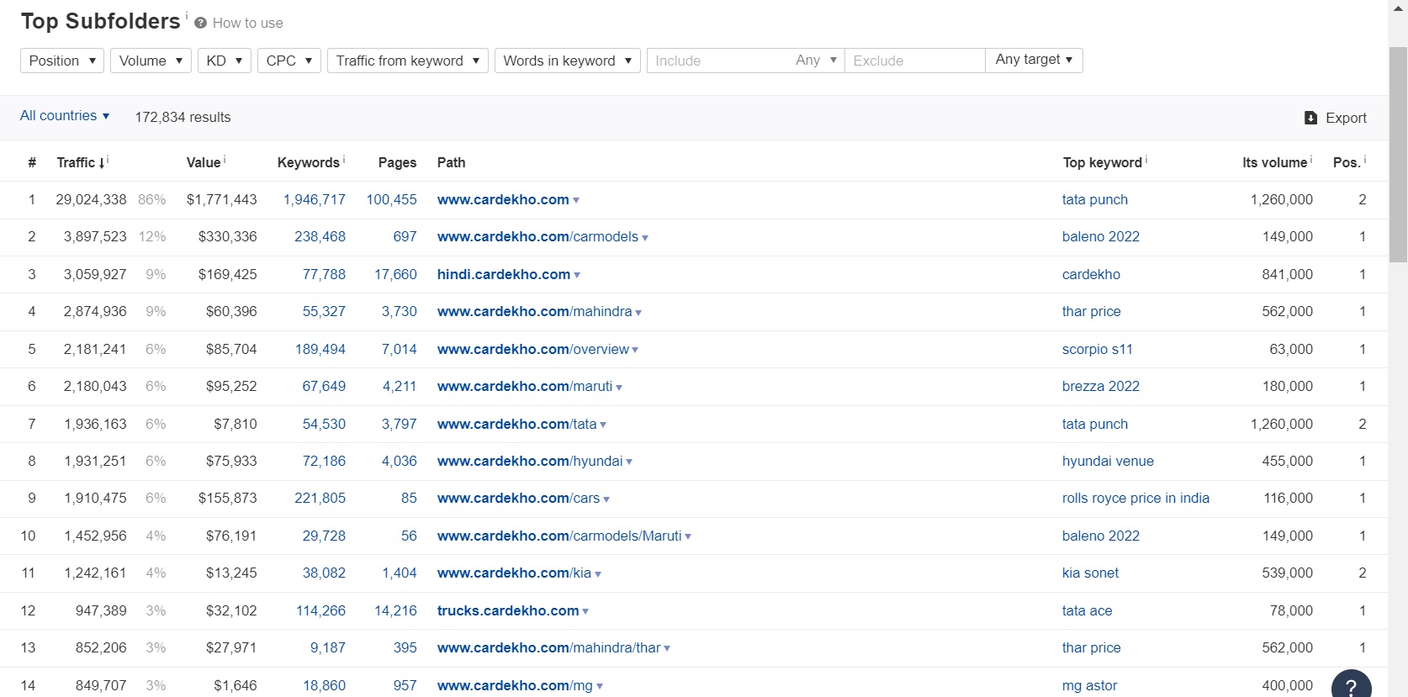Click the Export button label
Viewport: 1408px width, 697px height.
(x=1346, y=118)
